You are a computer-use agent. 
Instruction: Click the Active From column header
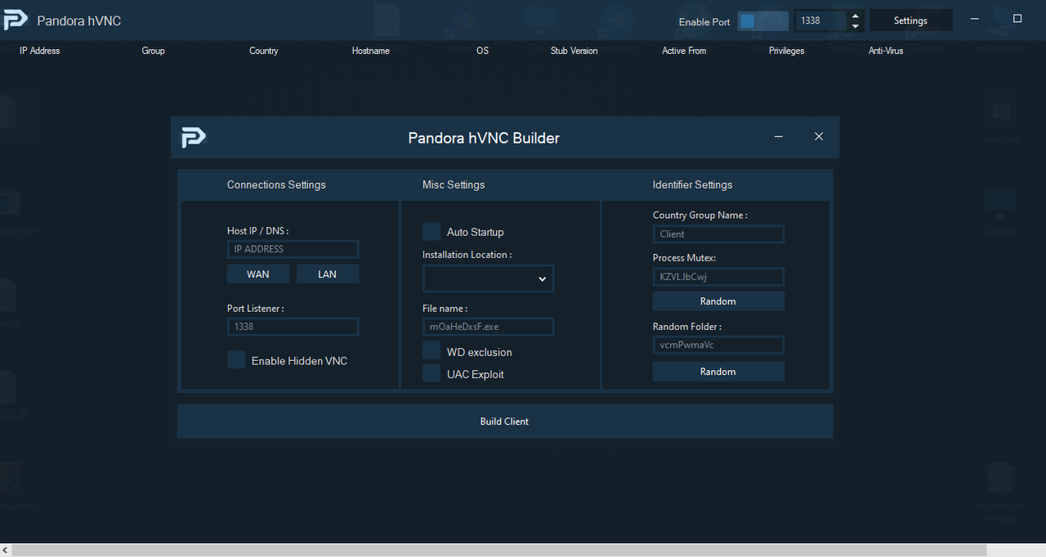click(684, 51)
